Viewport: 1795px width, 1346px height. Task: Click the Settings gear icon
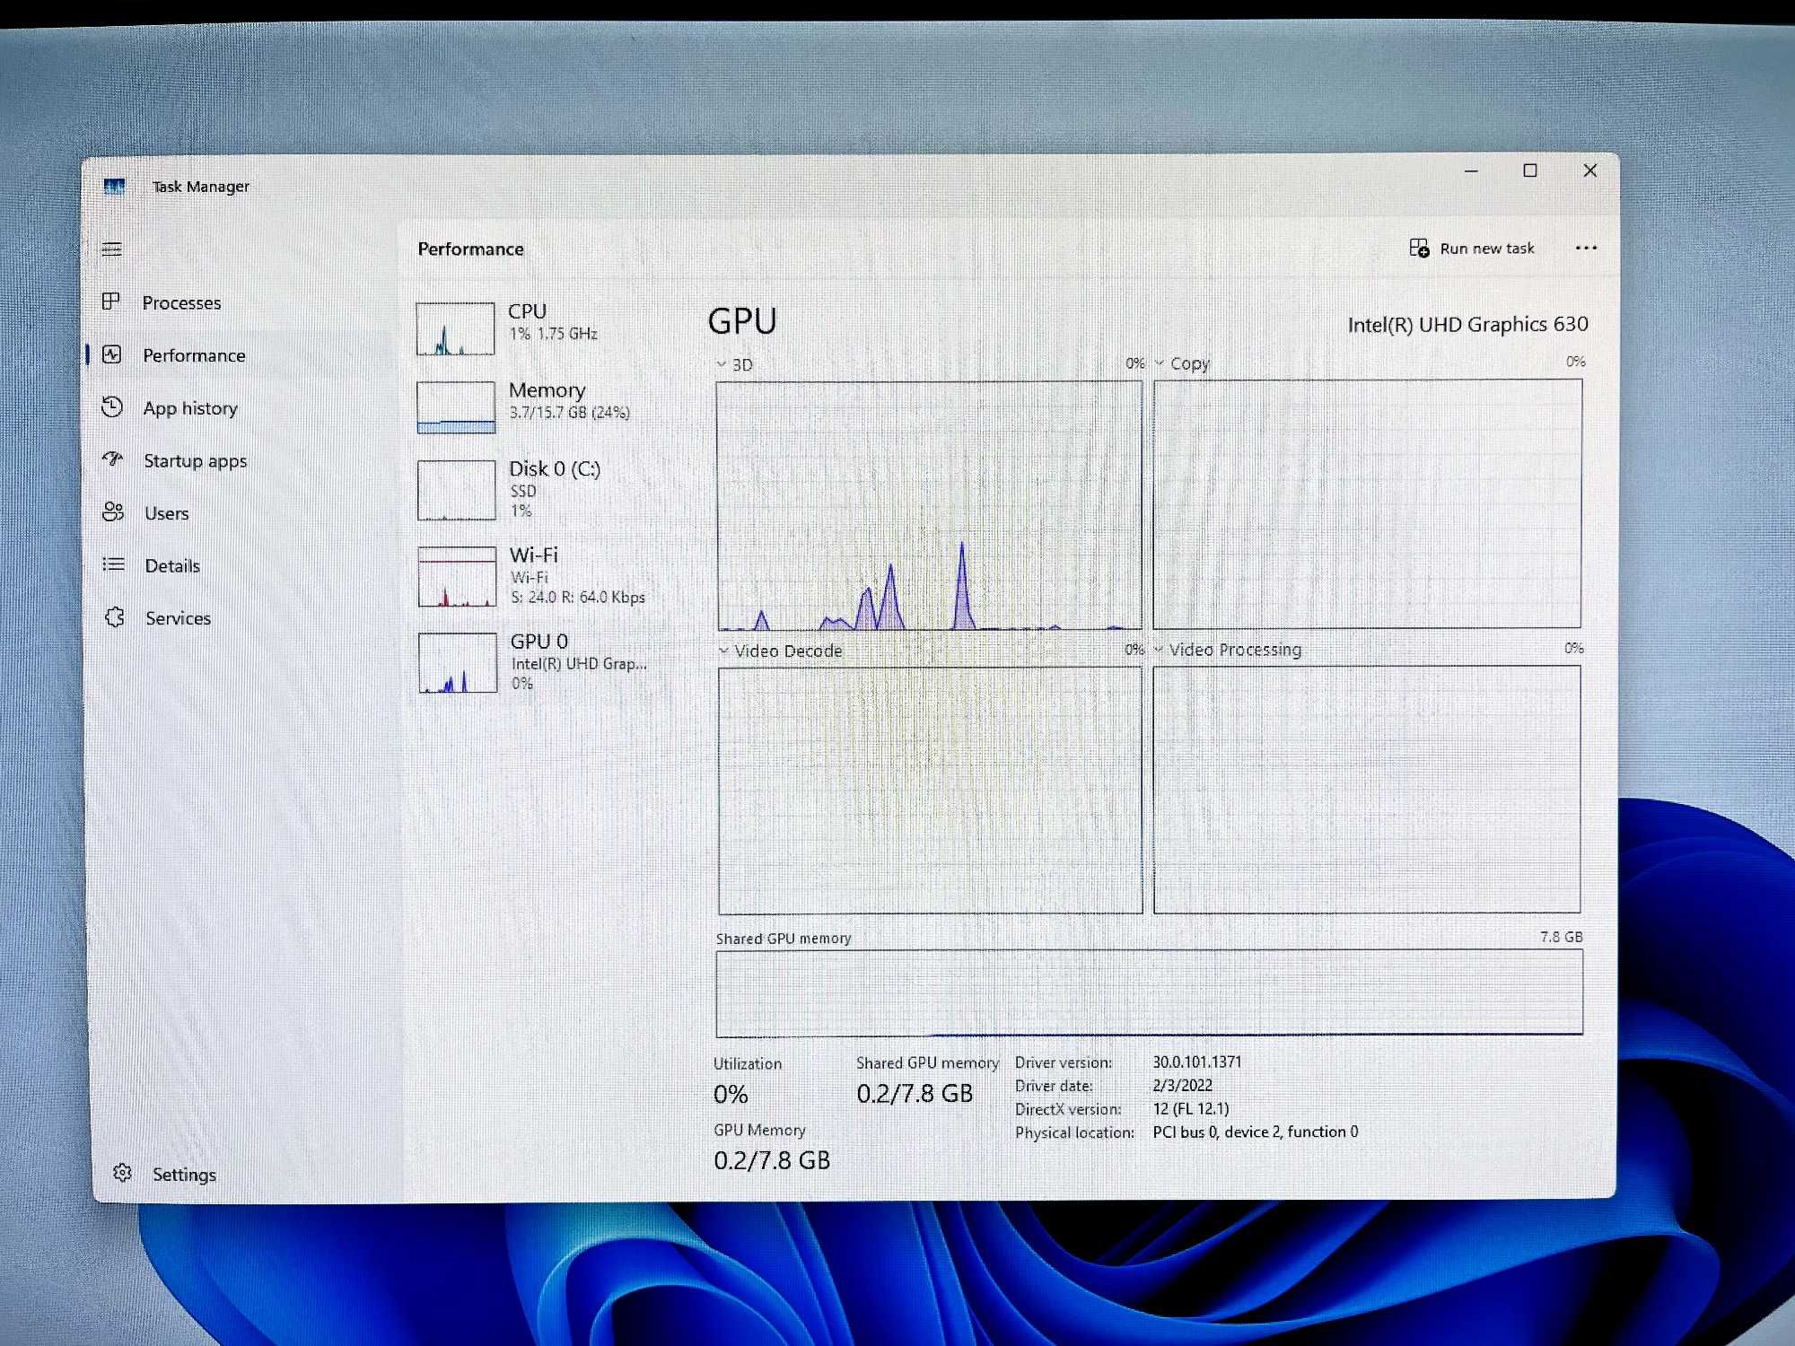click(123, 1173)
